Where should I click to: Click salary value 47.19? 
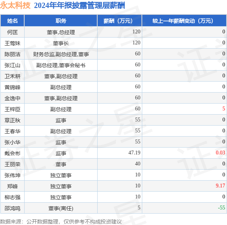point(134,153)
